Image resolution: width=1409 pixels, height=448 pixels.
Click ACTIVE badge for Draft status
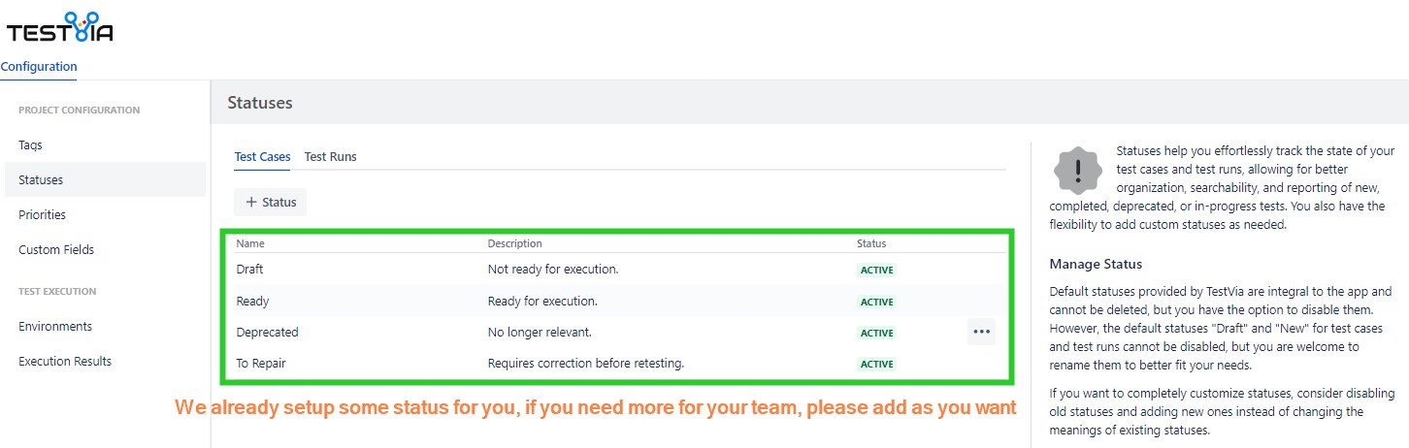876,271
